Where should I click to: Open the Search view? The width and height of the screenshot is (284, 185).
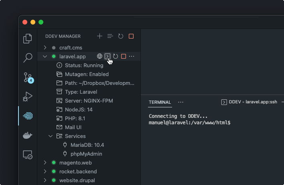pyautogui.click(x=28, y=58)
